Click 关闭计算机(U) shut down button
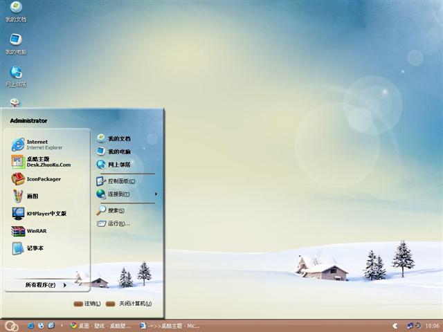Screen dimensions: 443x332 click(x=129, y=304)
